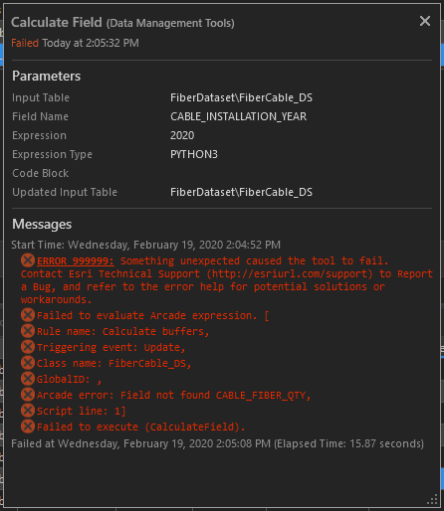The width and height of the screenshot is (444, 511).
Task: Click error icon beside Class name line
Action: tap(28, 363)
